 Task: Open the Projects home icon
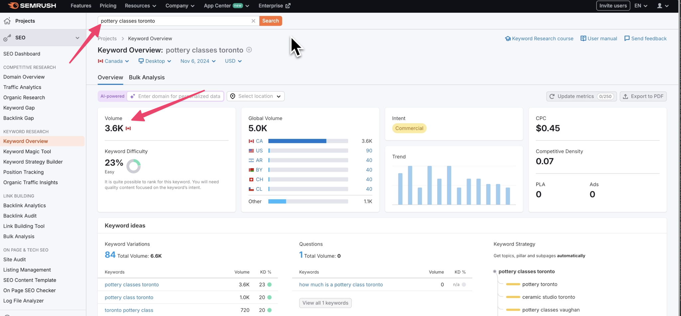(x=7, y=21)
